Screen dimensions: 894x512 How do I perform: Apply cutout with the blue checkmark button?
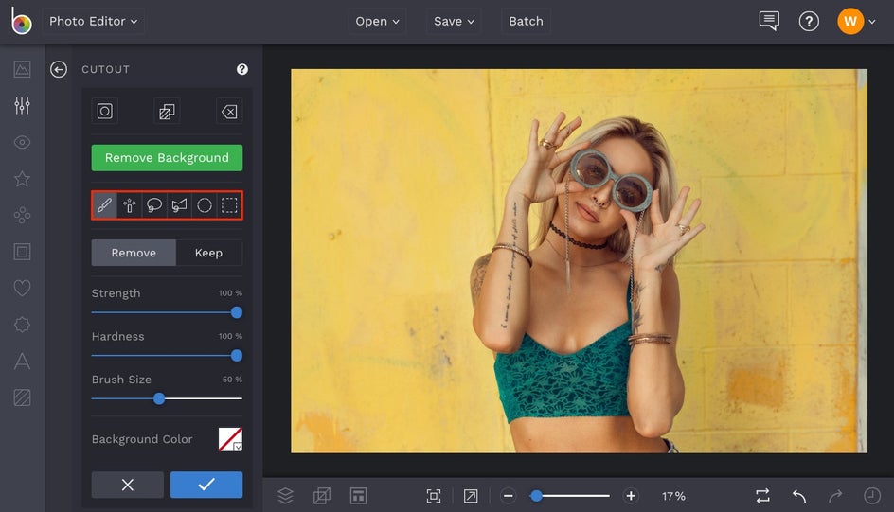(206, 485)
